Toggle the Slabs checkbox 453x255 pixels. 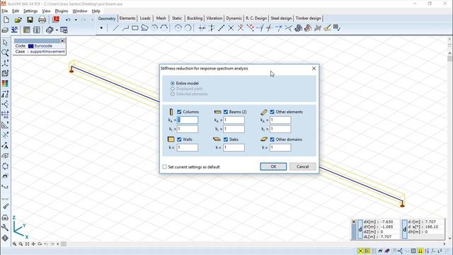point(226,140)
